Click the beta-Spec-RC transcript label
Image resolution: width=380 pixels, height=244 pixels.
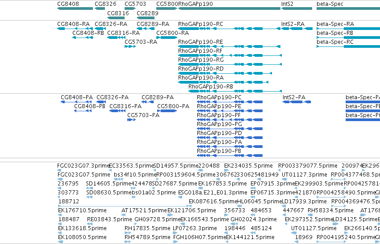pyautogui.click(x=335, y=42)
